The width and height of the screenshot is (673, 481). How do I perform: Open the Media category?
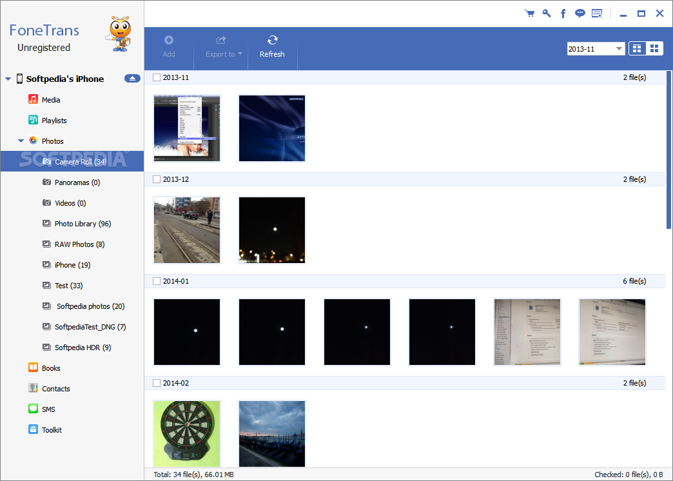pos(72,100)
